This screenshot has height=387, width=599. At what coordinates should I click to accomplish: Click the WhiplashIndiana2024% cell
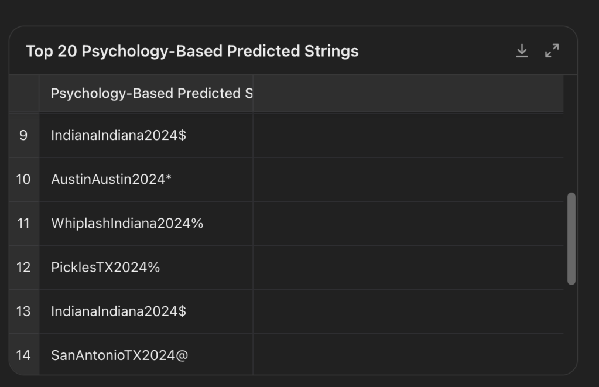[127, 223]
